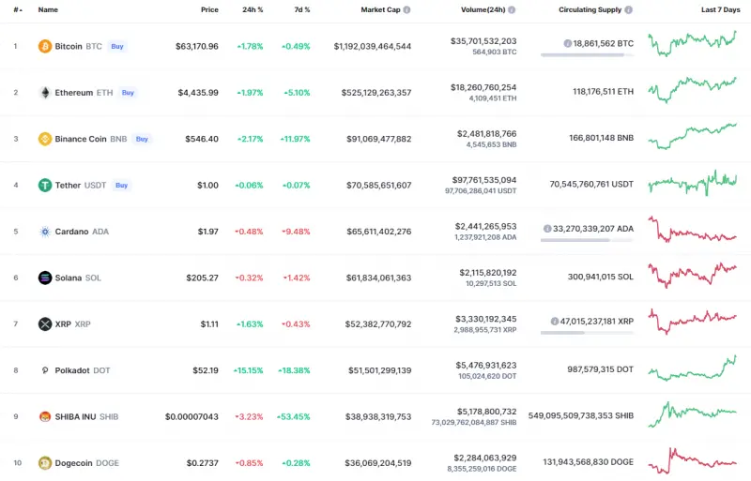Open Solana's red 7 day sparkline chart

693,276
